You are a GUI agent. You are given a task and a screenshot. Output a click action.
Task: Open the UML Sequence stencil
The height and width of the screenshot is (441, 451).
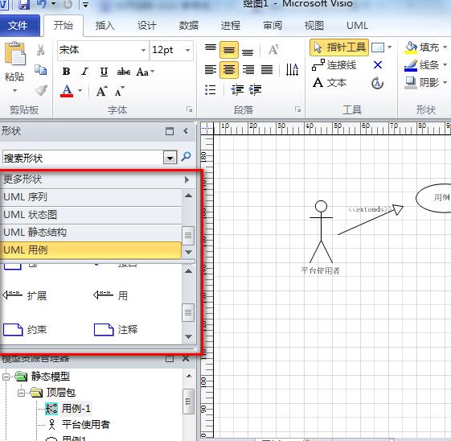91,197
